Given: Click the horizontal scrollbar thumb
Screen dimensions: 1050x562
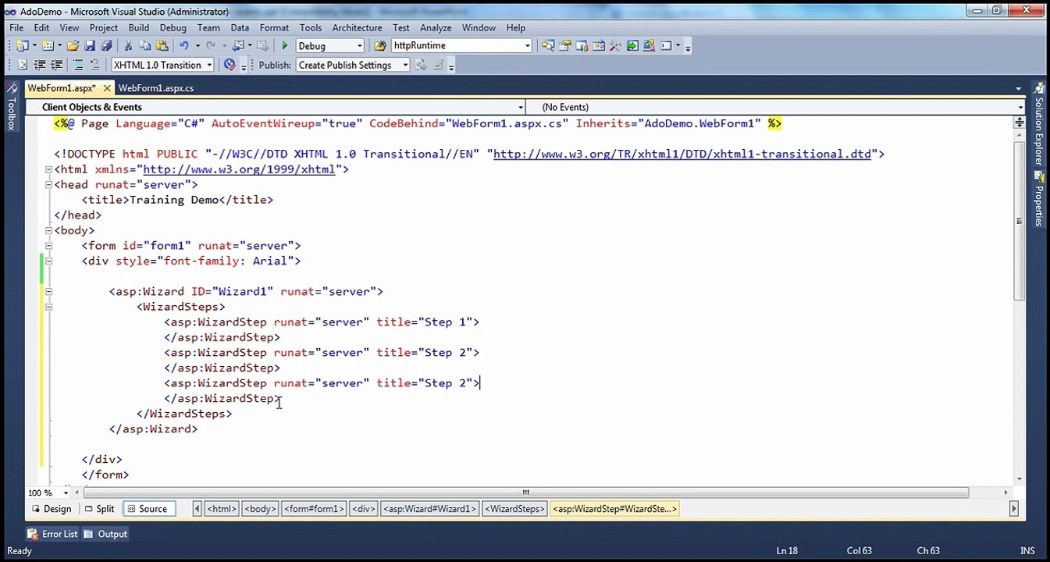Looking at the screenshot, I should (525, 493).
